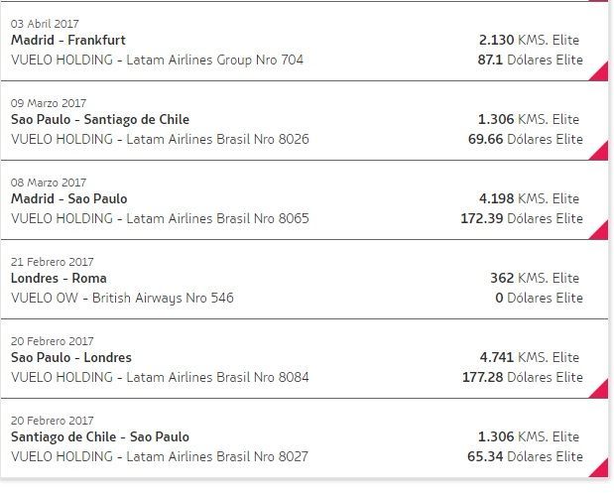Expand the Madrid - Frankfurt card corner triangle
Image resolution: width=614 pixels, height=493 pixels.
[599, 71]
